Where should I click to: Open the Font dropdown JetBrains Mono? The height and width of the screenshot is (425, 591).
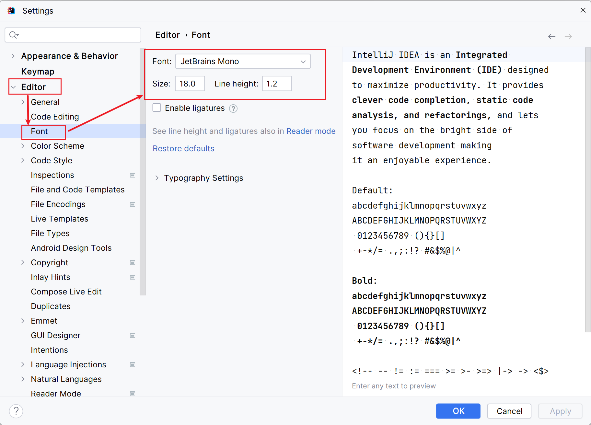tap(243, 61)
